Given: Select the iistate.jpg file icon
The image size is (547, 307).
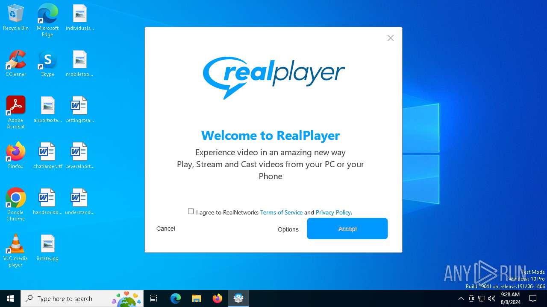Looking at the screenshot, I should 47,248.
